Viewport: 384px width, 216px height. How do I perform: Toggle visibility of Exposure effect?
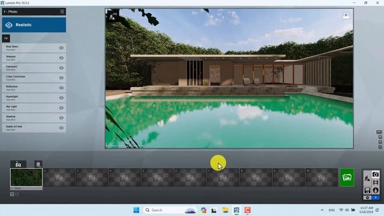coord(61,68)
